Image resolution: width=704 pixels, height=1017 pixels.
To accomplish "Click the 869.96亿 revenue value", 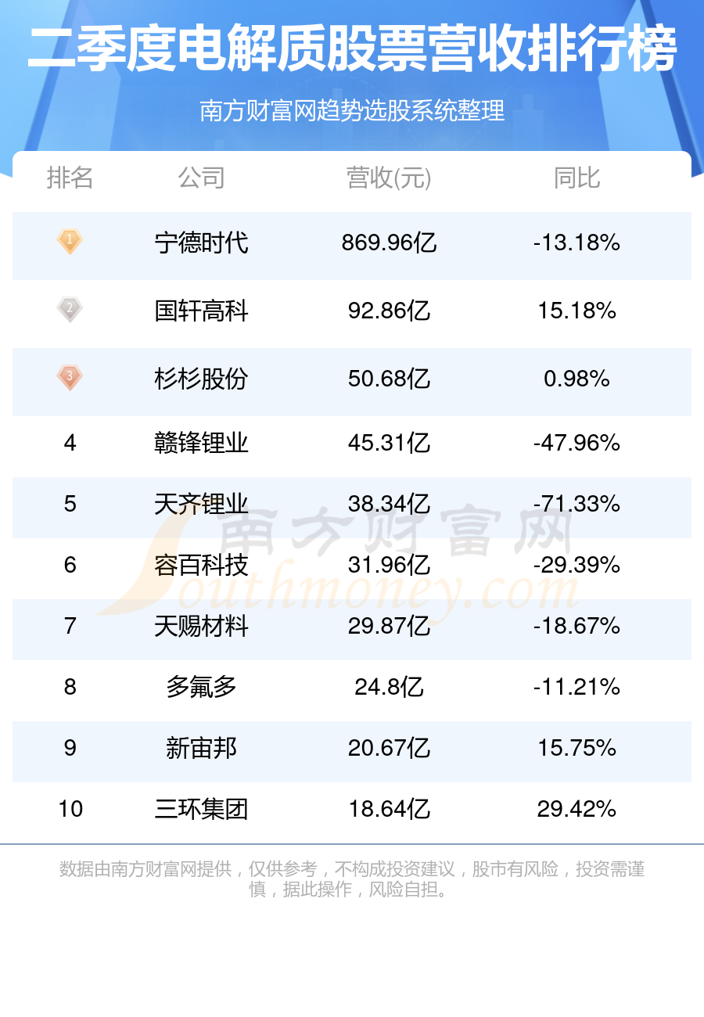I will click(389, 243).
